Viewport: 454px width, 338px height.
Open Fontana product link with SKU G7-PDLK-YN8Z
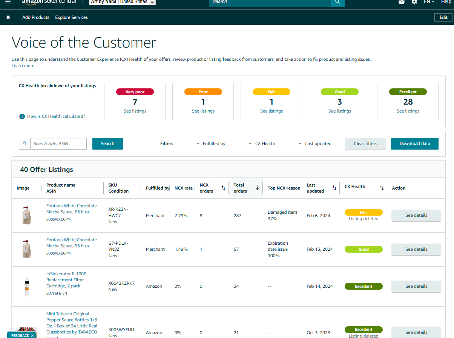(72, 243)
